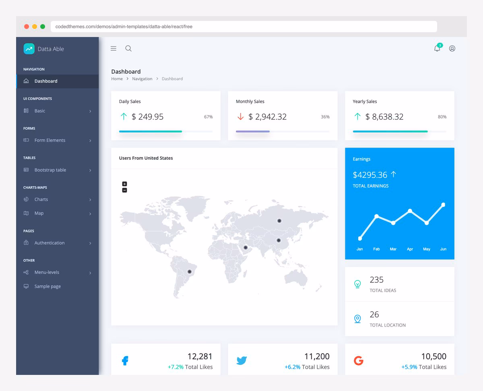Zoom in on the world map

(x=124, y=184)
